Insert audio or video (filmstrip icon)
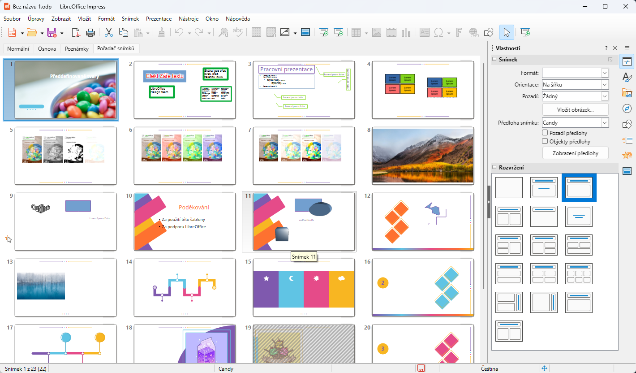This screenshot has width=636, height=373. coord(391,32)
